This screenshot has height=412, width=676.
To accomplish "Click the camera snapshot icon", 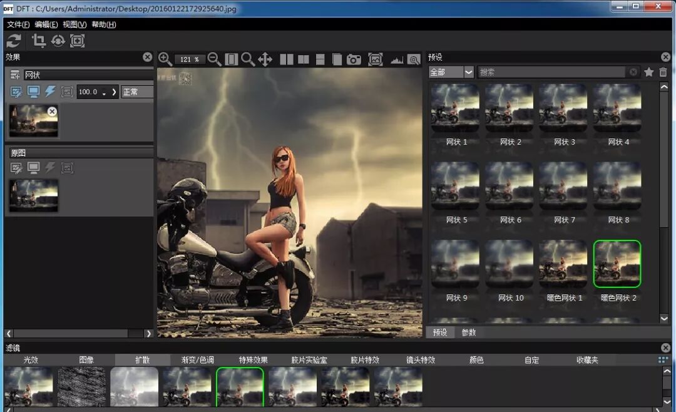I will coord(354,59).
